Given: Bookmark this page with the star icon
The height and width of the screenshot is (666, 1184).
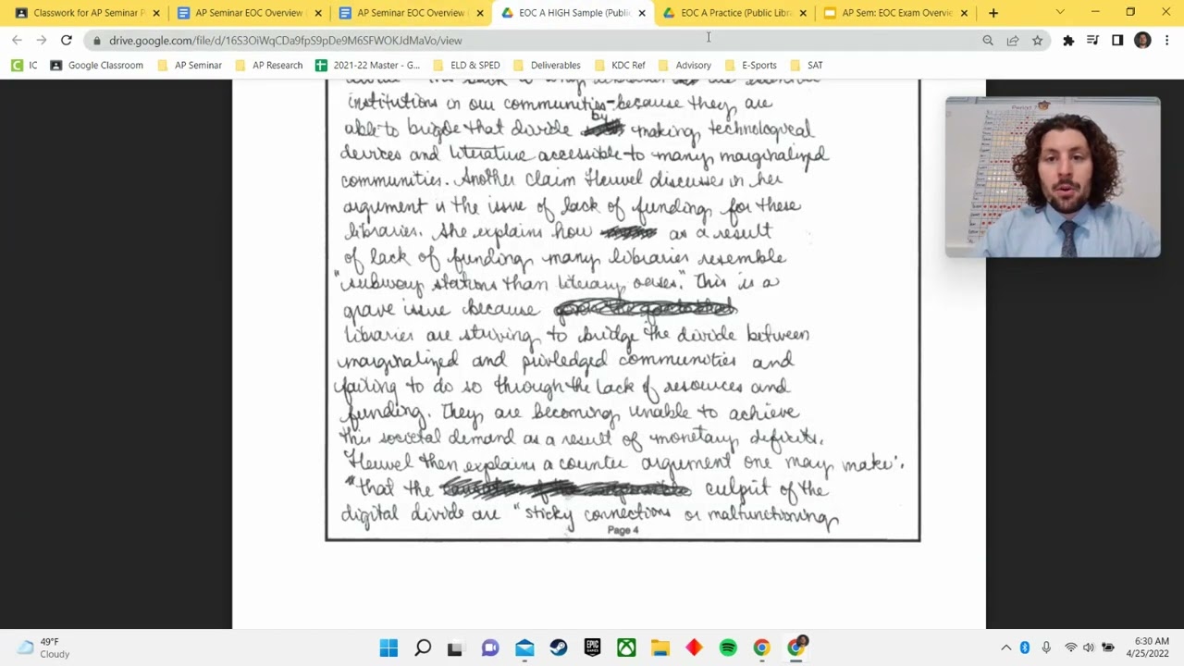Looking at the screenshot, I should coord(1038,41).
